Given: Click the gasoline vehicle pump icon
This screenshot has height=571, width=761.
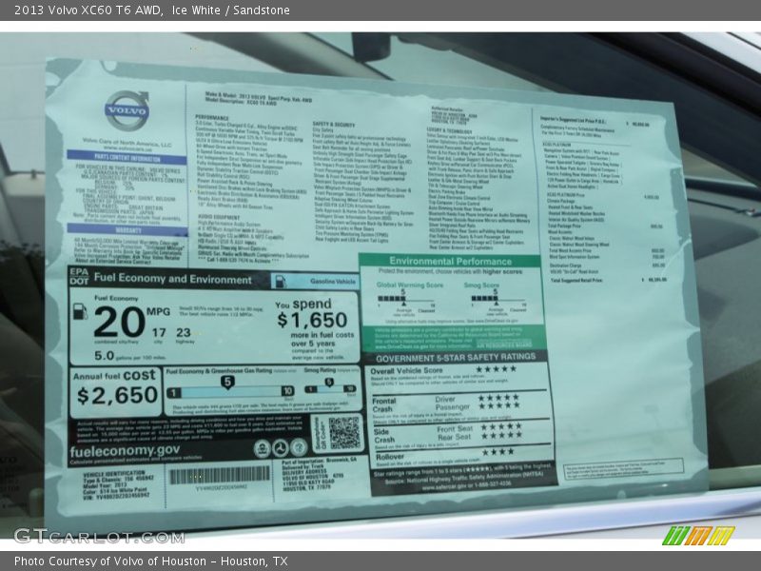Looking at the screenshot, I should (x=281, y=282).
